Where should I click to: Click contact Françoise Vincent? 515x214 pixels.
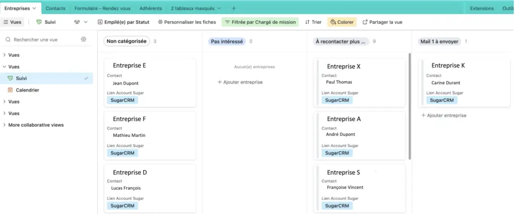[345, 187]
